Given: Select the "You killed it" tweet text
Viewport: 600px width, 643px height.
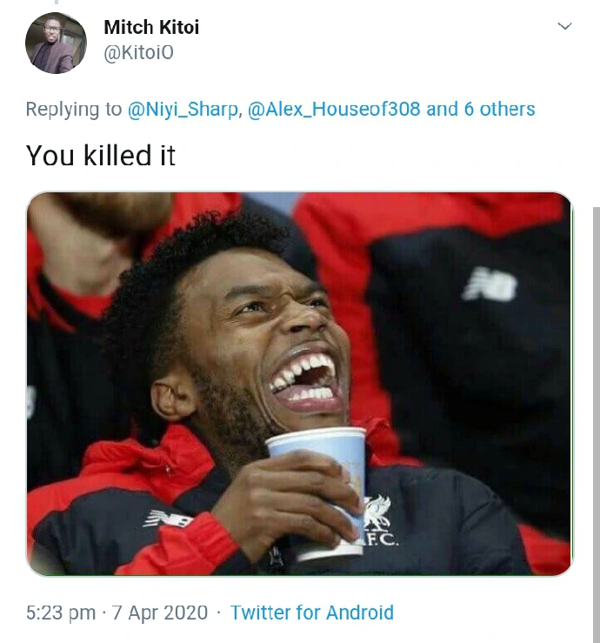Looking at the screenshot, I should click(x=101, y=156).
